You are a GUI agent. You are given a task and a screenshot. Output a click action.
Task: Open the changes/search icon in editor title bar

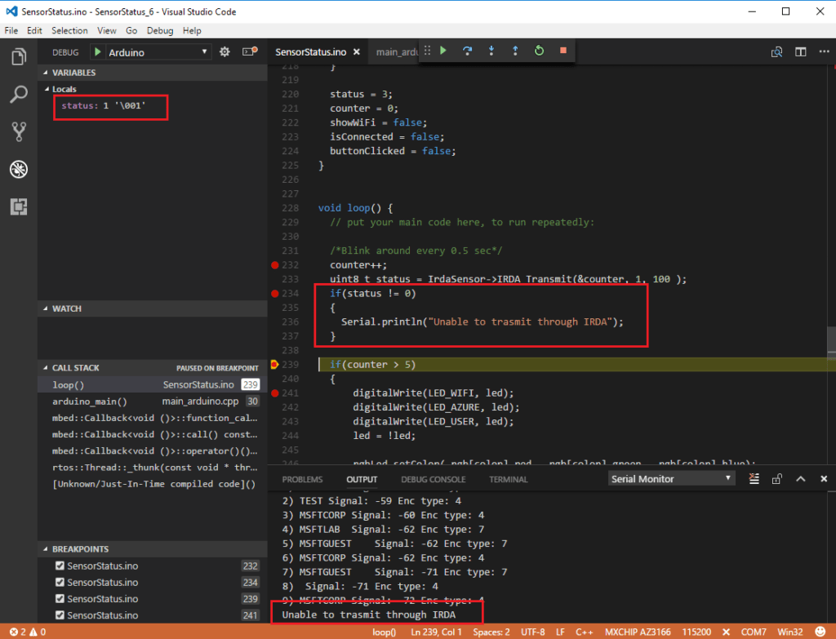[777, 51]
